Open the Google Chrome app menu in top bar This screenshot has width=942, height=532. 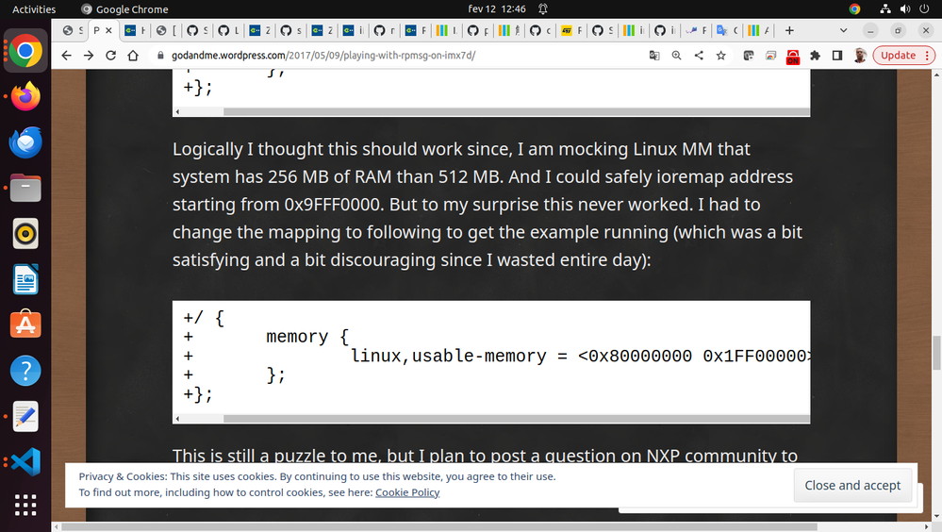click(x=125, y=9)
